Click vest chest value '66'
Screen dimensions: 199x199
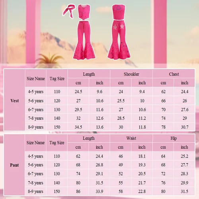(x=163, y=101)
